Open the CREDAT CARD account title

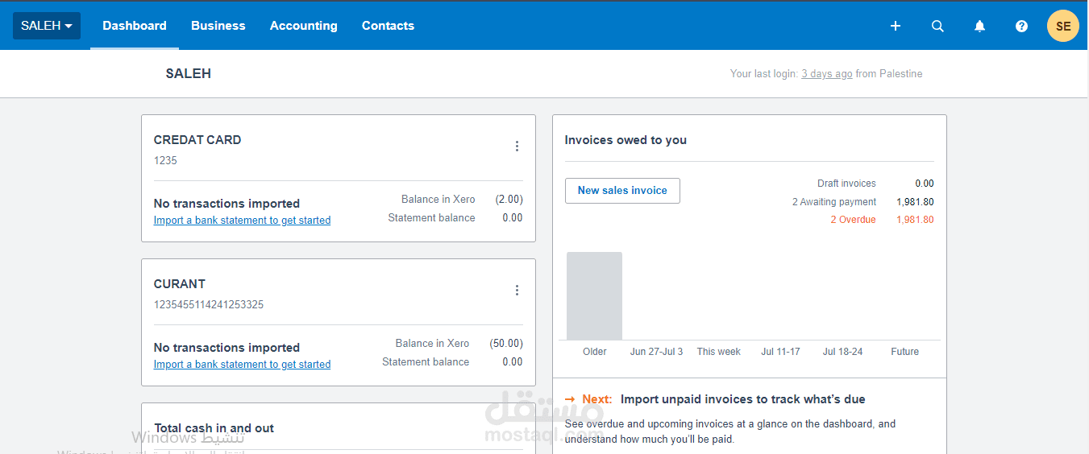(x=197, y=140)
